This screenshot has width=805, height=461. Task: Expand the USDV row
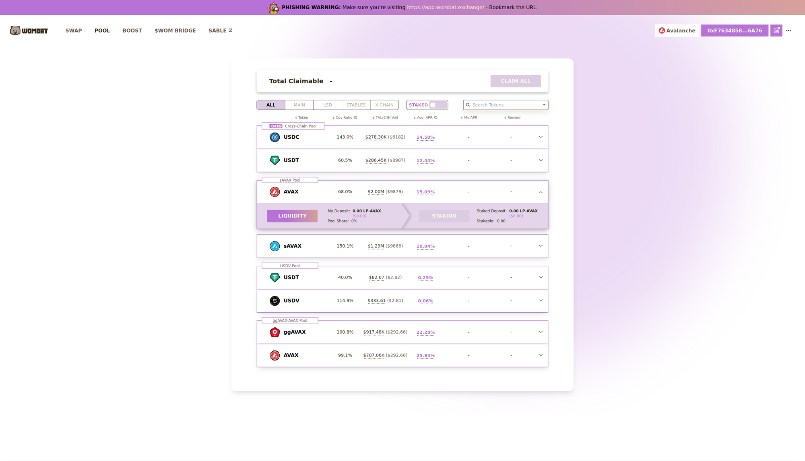(x=541, y=301)
